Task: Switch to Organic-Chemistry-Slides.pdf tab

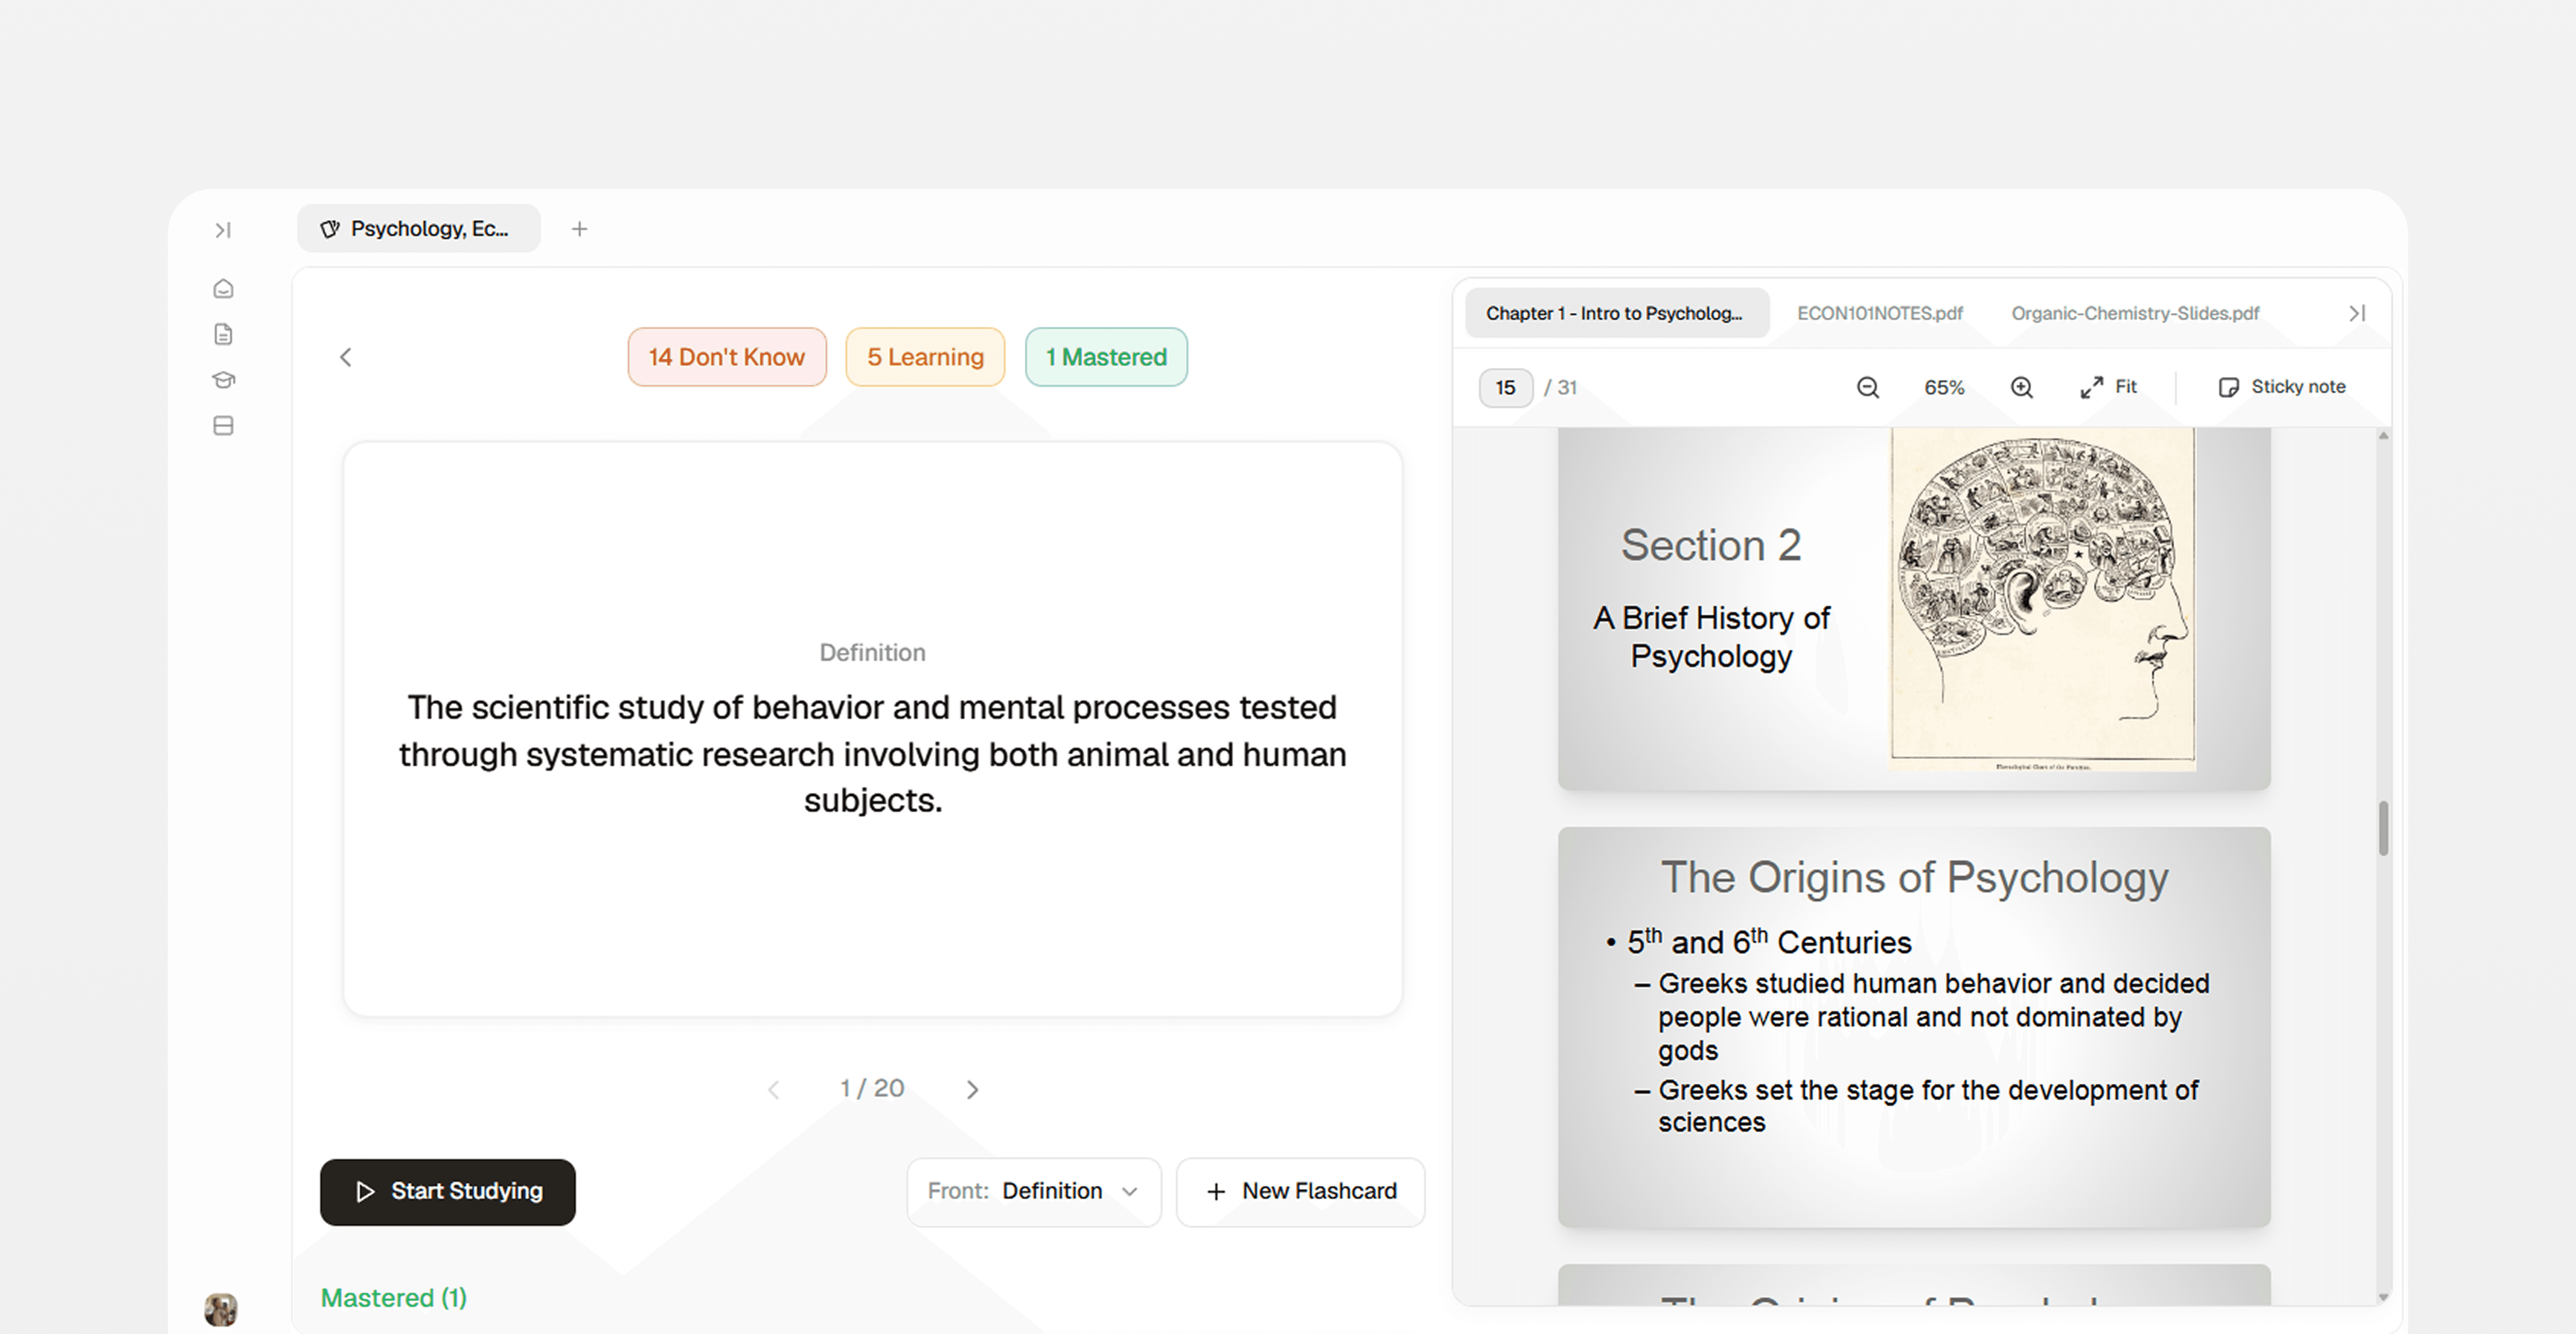Action: coord(2135,313)
